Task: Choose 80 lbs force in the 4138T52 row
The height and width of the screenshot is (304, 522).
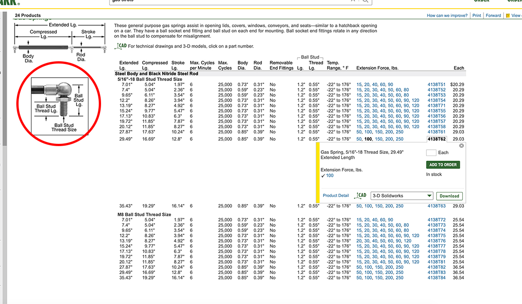Action: coord(406,90)
